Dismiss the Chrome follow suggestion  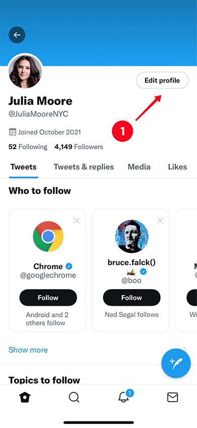[x=77, y=220]
